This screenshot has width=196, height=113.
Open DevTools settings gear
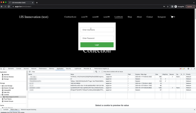[188, 69]
